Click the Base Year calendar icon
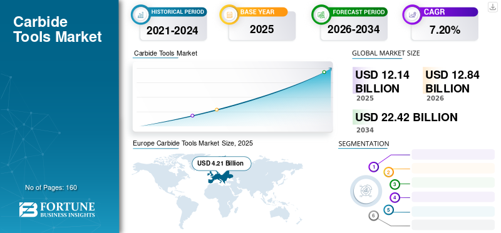Viewport: 501px width, 233px height. [229, 14]
